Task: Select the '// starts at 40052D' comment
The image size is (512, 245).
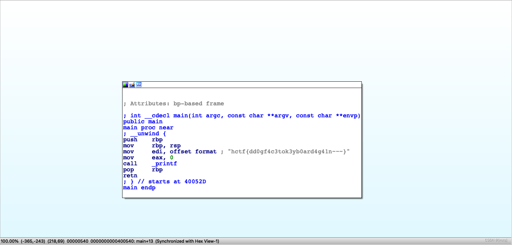Action: point(171,182)
